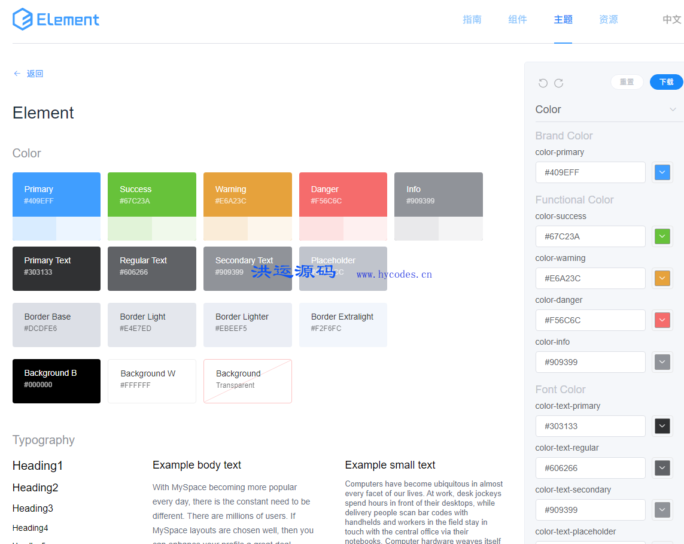Select the Border Extralight #F2F6FC card
Screen dimensions: 684x544
coord(343,325)
